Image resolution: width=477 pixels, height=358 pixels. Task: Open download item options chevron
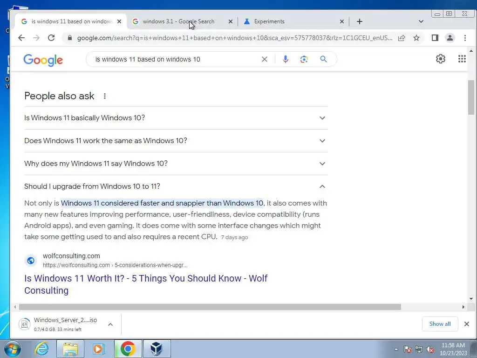(110, 324)
